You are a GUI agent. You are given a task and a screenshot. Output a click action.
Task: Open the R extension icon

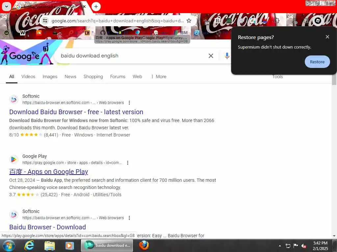(x=218, y=21)
